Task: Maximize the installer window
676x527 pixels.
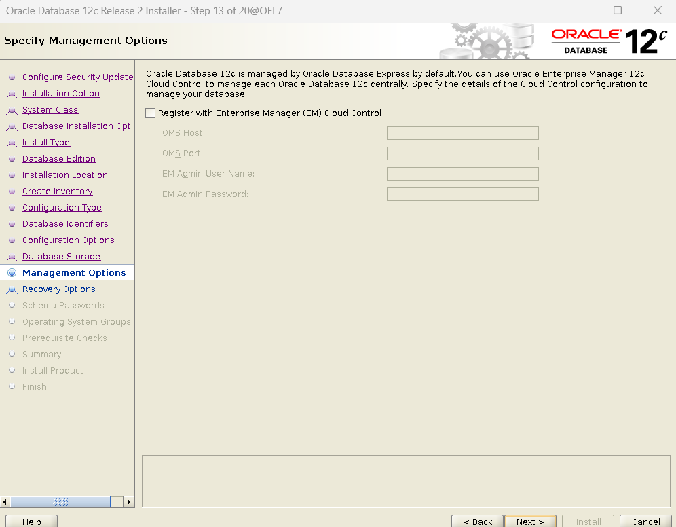Action: coord(618,10)
